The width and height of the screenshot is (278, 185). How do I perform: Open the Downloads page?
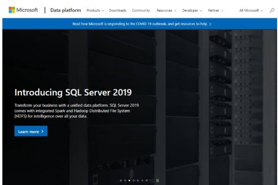[118, 11]
